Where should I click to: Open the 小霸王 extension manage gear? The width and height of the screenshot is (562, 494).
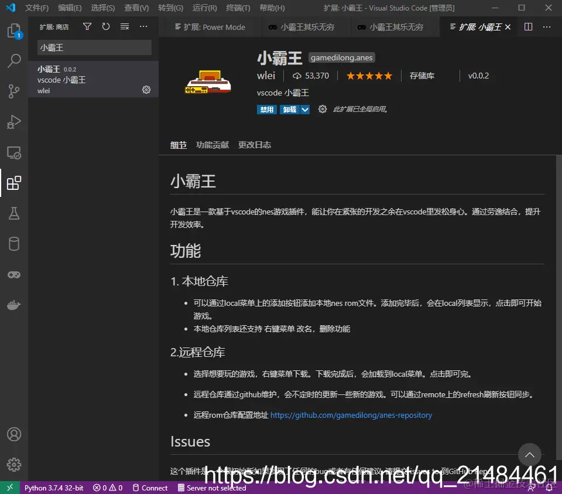[x=146, y=89]
